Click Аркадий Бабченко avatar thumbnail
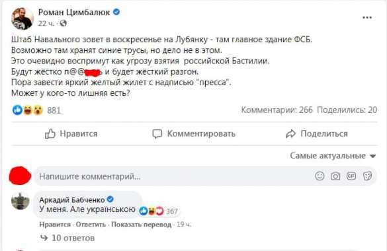 point(21,201)
